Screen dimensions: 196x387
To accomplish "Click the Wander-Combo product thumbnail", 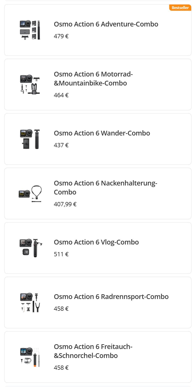I will pos(30,139).
